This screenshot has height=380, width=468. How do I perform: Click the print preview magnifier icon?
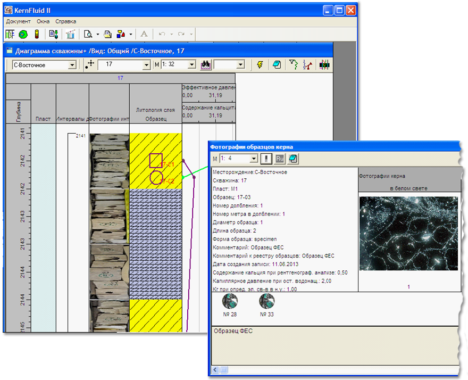click(x=88, y=34)
